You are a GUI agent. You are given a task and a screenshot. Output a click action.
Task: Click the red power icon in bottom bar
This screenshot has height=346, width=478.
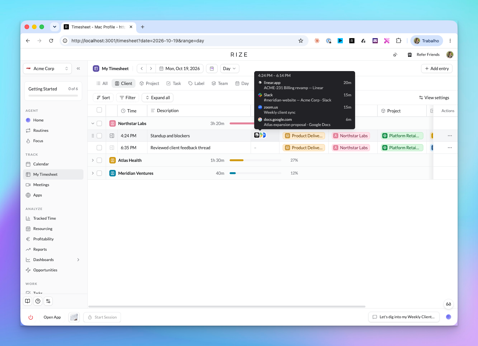pyautogui.click(x=31, y=317)
